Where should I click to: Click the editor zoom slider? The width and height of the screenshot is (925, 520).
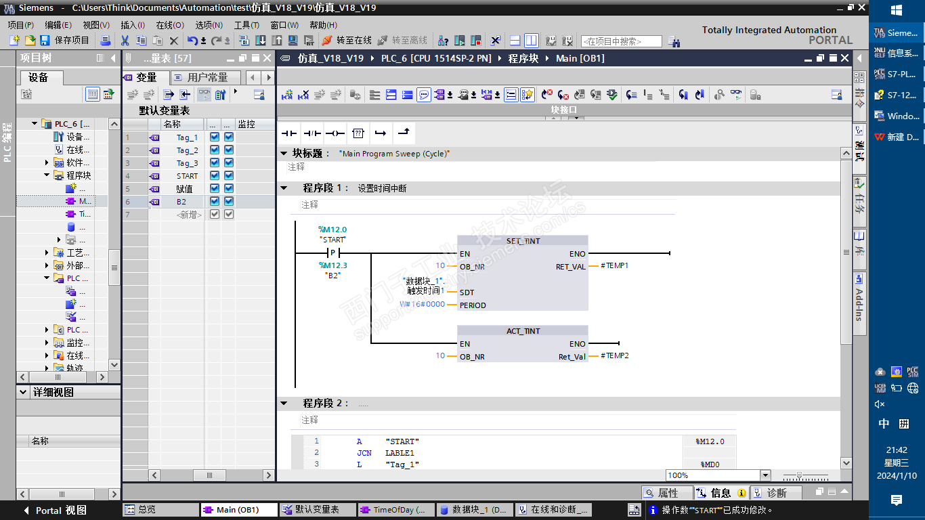coord(805,476)
